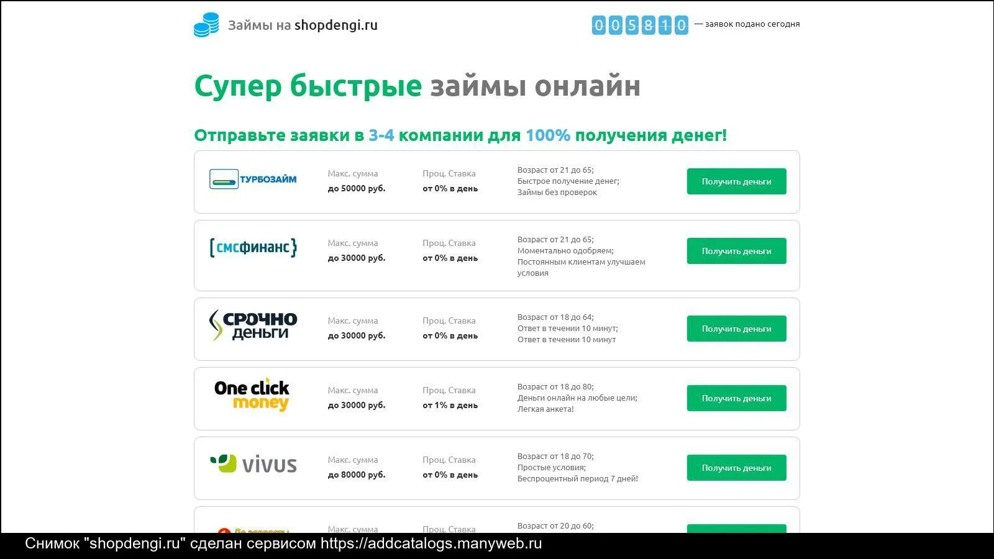Viewport: 994px width, 559px height.
Task: Click 'Займы без проверок' text
Action: pyautogui.click(x=557, y=193)
